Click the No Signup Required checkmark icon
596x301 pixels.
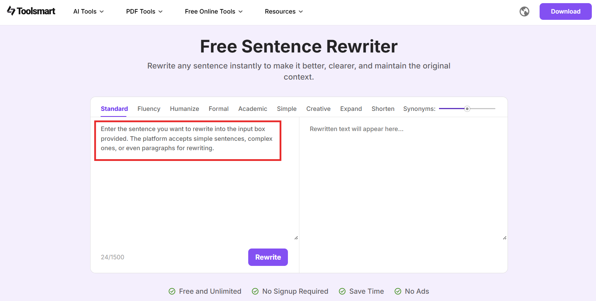coord(255,291)
